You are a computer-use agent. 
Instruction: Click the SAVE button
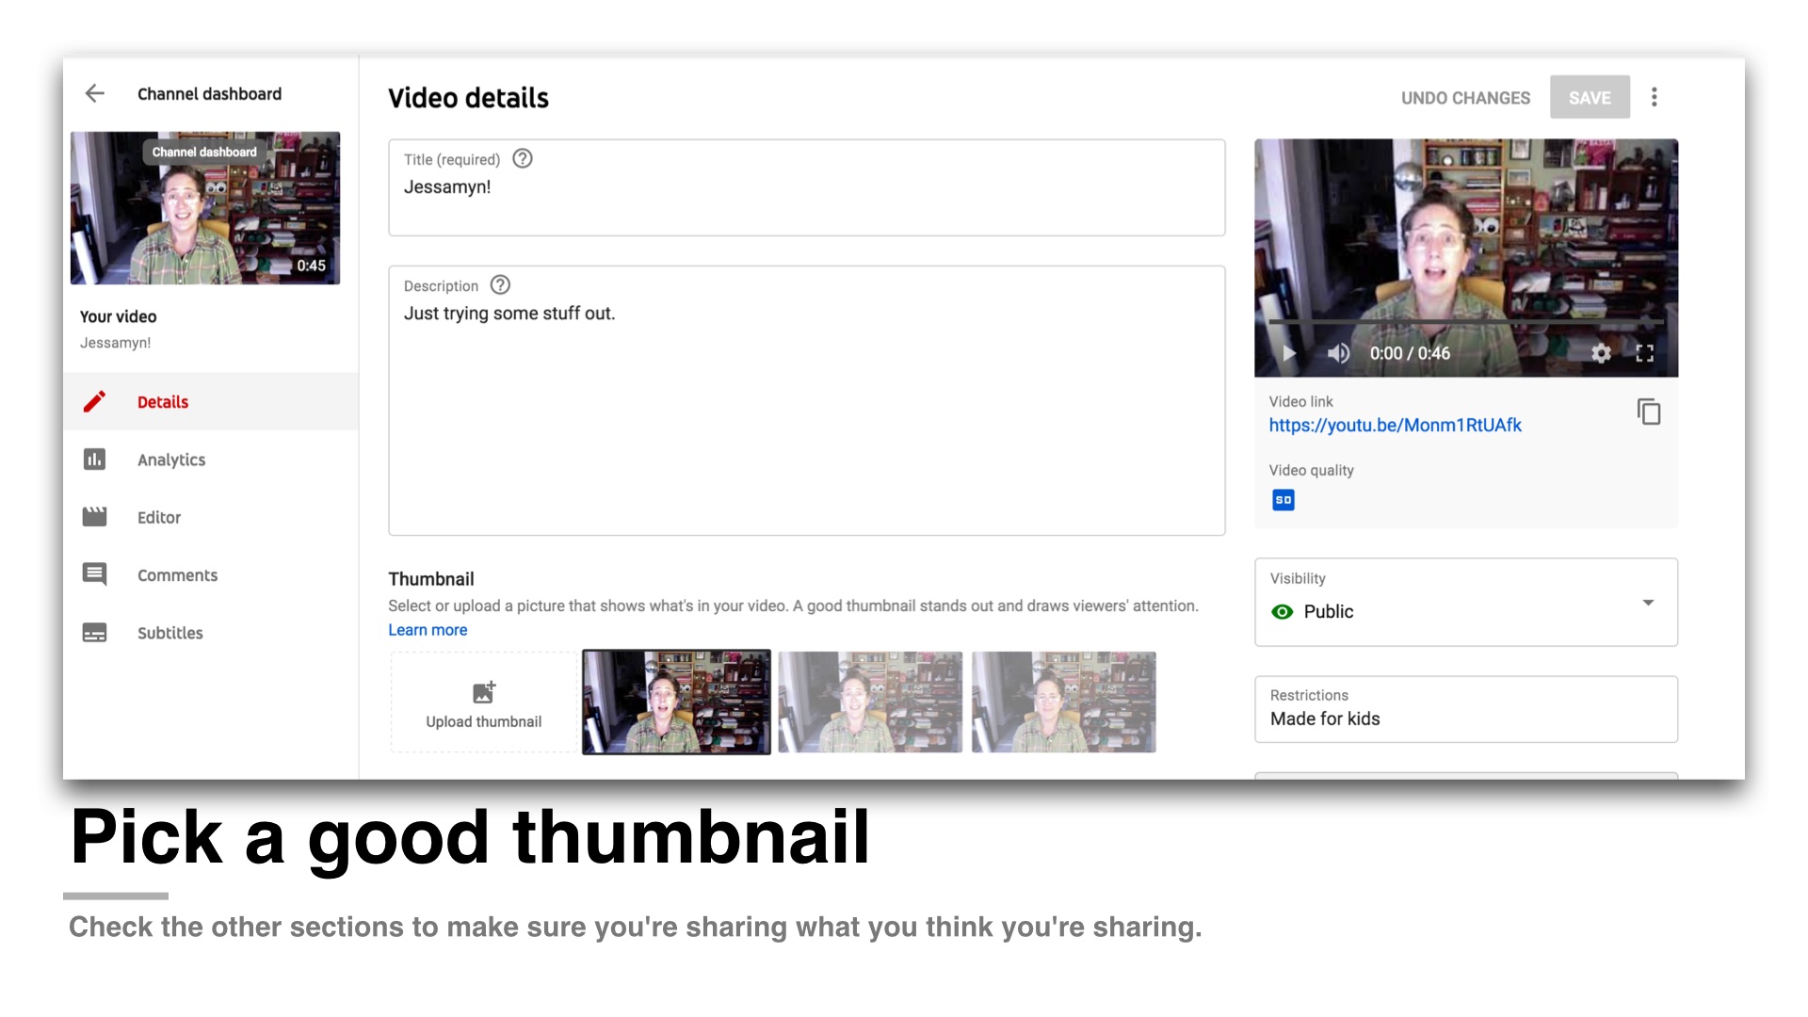1590,97
